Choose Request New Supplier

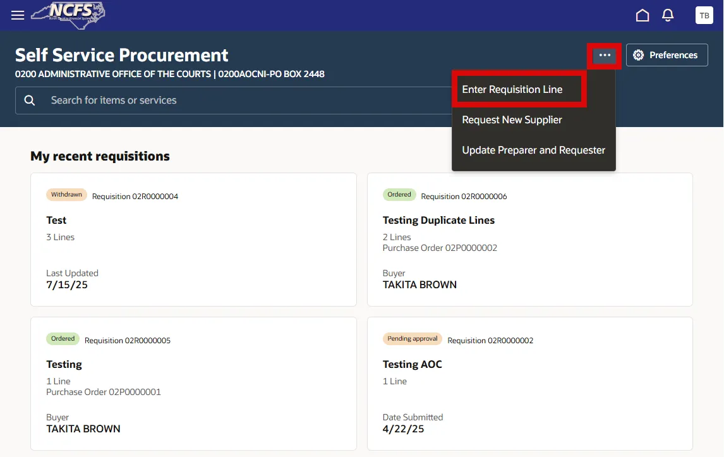(x=512, y=120)
